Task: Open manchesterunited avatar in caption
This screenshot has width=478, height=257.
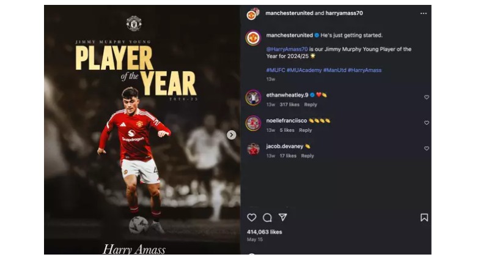Action: pyautogui.click(x=253, y=38)
